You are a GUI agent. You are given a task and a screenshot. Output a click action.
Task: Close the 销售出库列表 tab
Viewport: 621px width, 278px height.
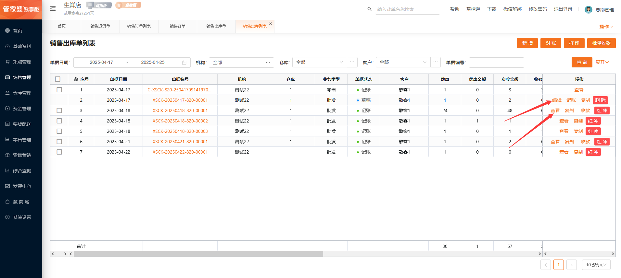[271, 23]
